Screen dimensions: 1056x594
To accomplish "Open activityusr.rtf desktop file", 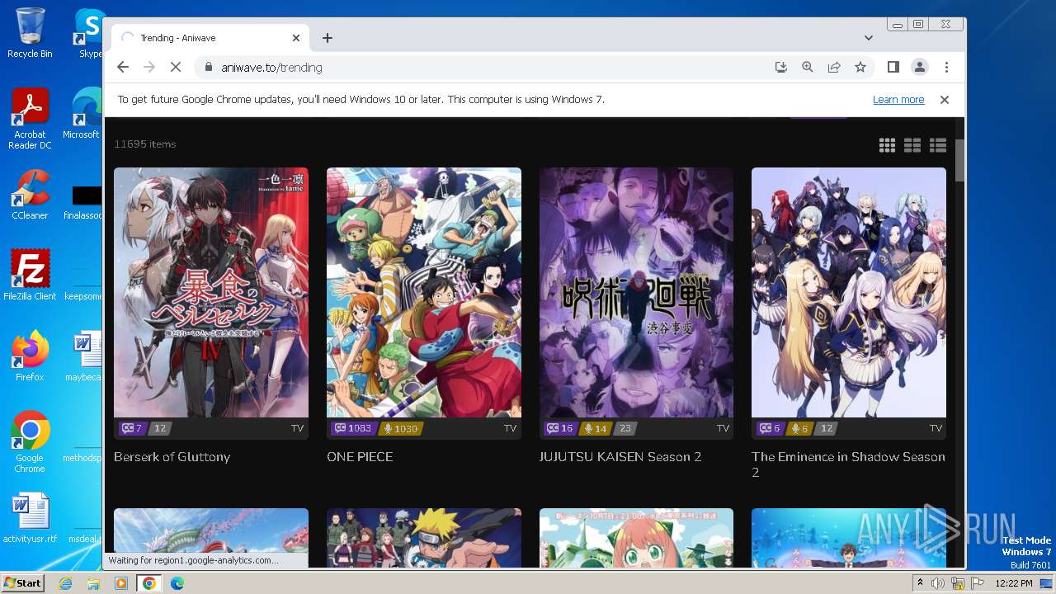I will pyautogui.click(x=30, y=518).
